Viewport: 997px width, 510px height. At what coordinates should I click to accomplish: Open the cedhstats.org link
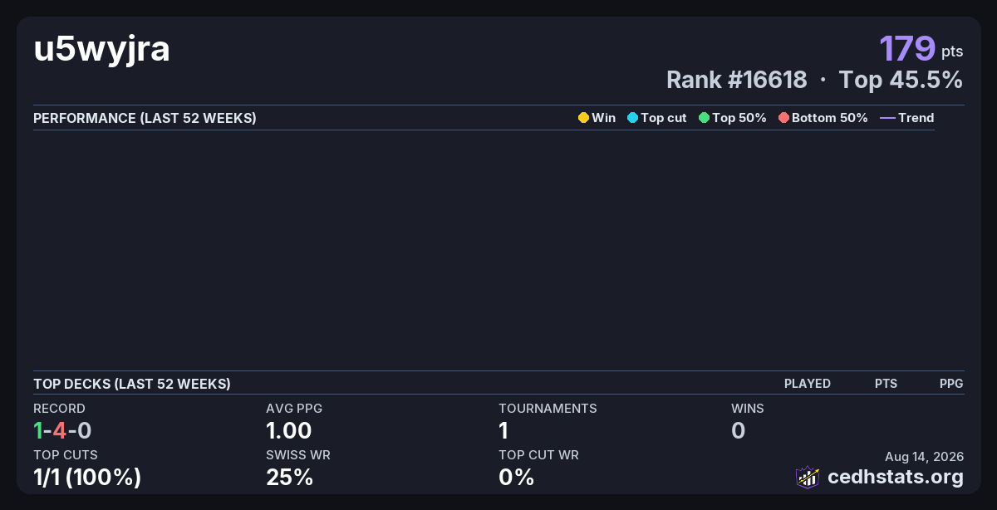[x=896, y=477]
